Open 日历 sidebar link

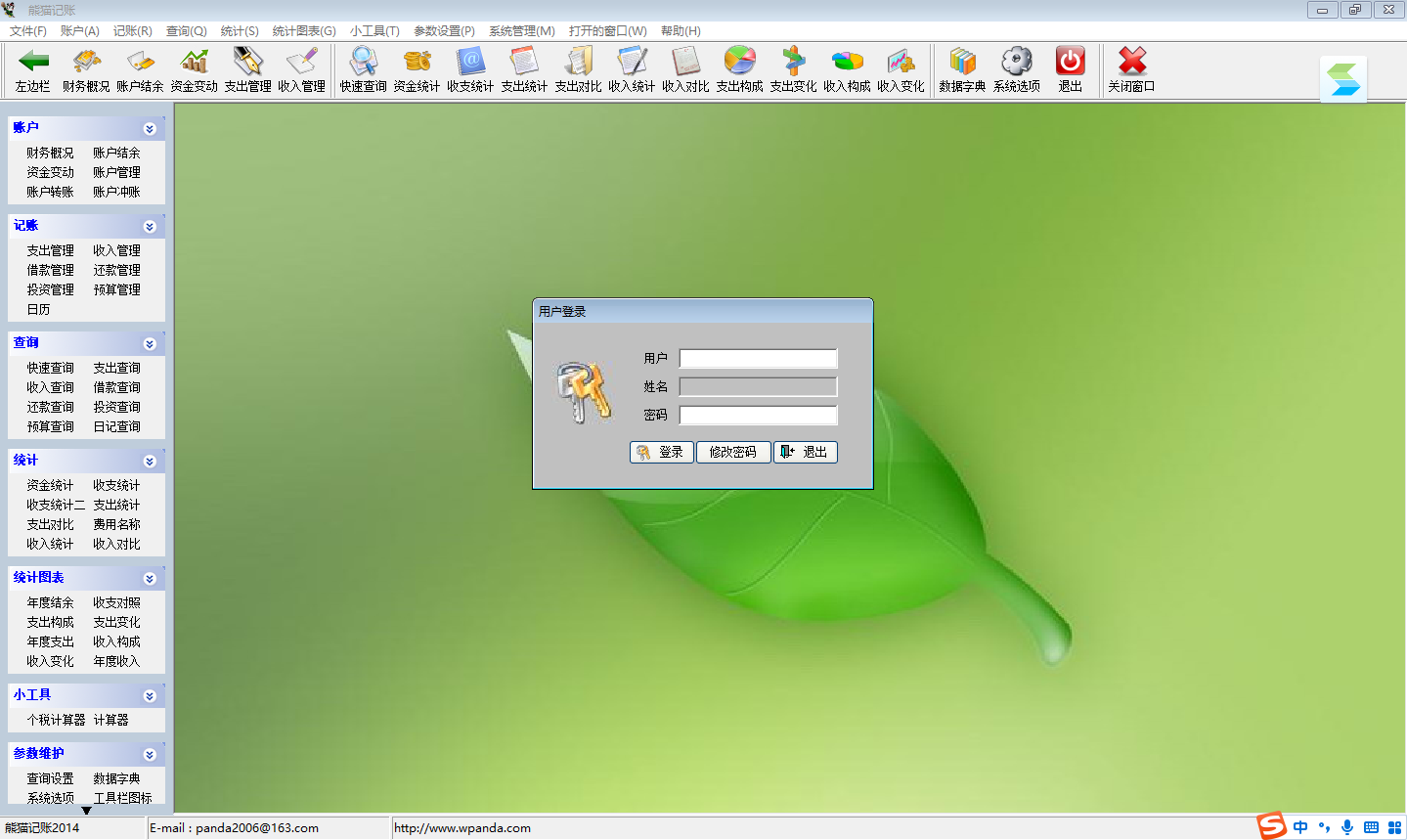click(x=38, y=309)
